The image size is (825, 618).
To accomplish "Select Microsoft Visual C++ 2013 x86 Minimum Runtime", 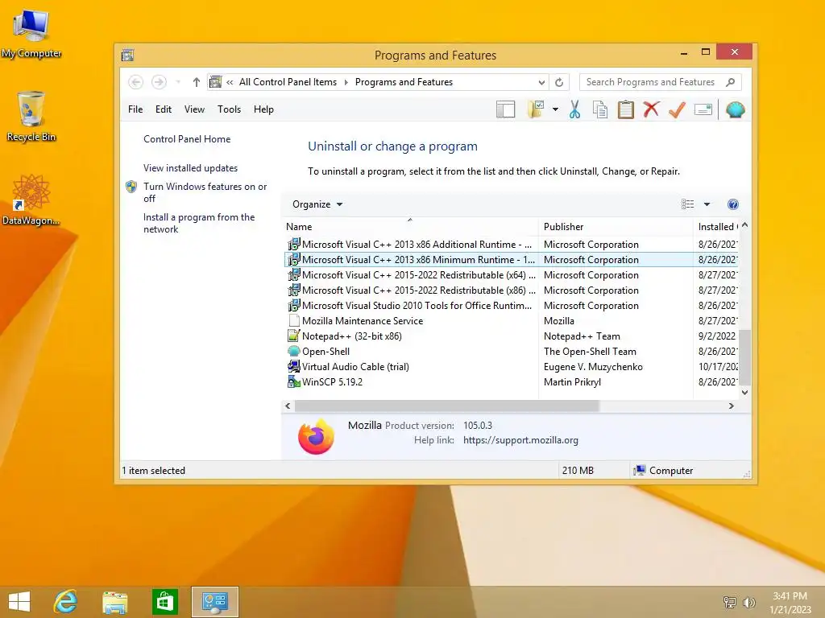I will pos(511,260).
